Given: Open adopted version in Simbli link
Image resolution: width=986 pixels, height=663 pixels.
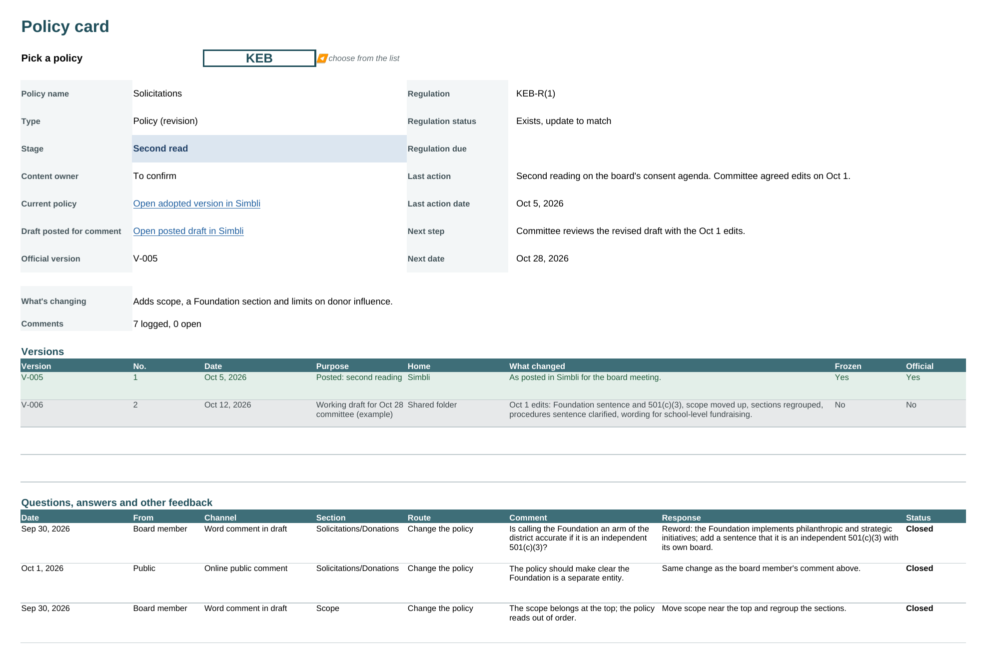Looking at the screenshot, I should click(196, 203).
